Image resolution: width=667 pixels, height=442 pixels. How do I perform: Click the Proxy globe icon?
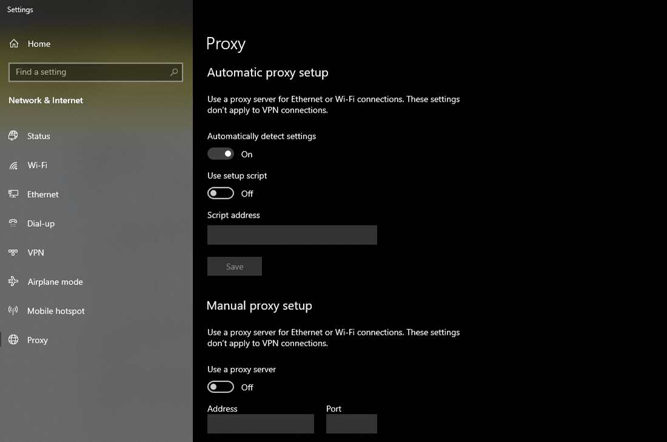pos(13,340)
